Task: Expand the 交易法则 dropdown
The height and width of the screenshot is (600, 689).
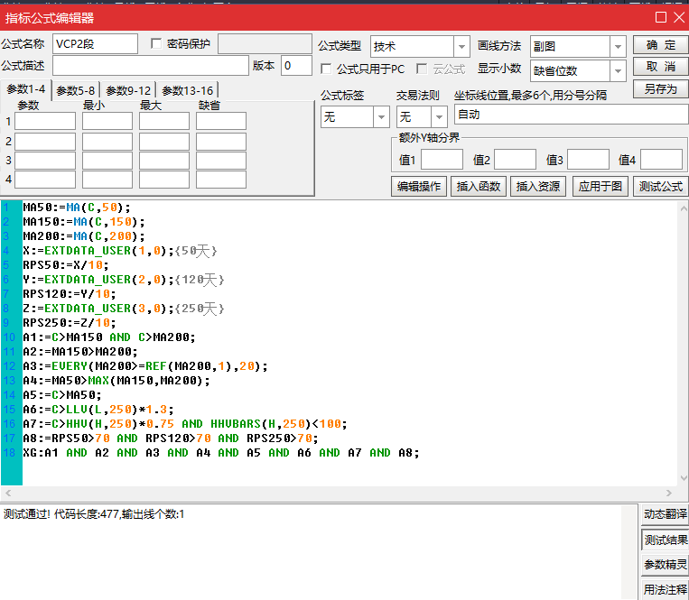Action: click(x=438, y=117)
